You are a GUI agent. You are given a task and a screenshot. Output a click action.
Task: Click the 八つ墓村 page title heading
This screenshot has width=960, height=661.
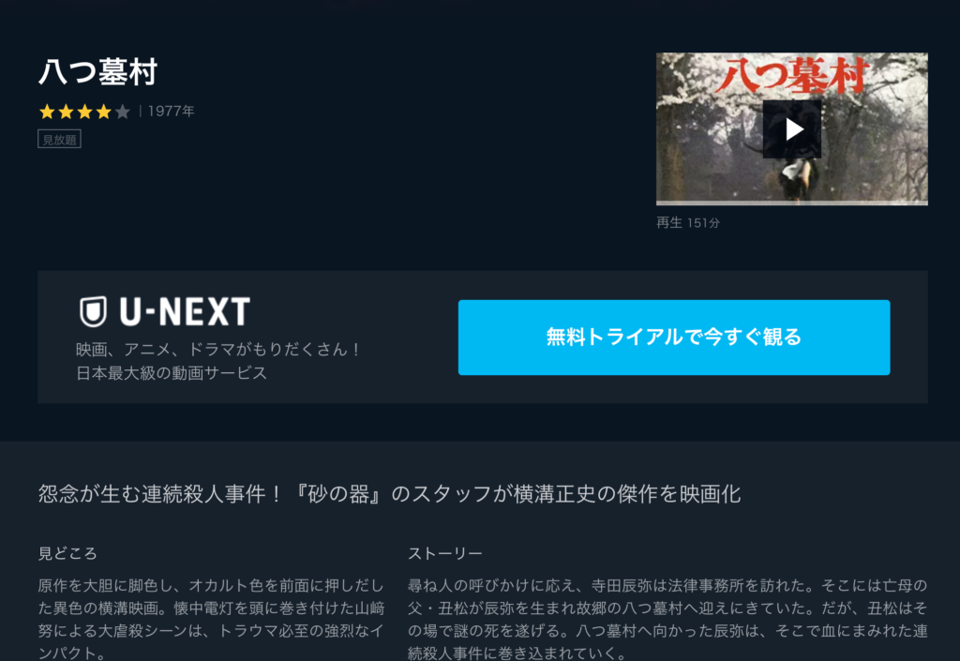97,71
